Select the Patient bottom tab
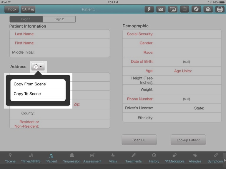Screen dimensions: 226x169 point(51,158)
